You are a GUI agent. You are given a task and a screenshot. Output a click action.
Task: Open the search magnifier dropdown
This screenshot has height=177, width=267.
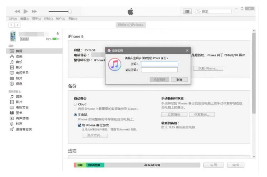point(198,11)
